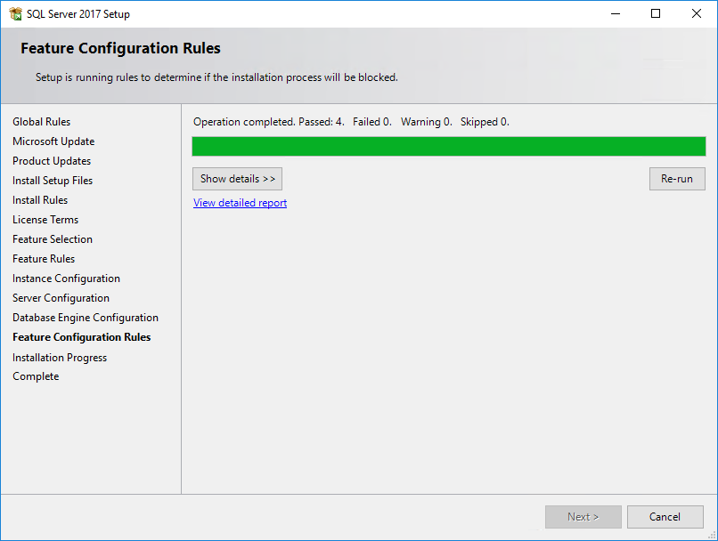The width and height of the screenshot is (718, 541).
Task: Go to the Feature Rules step
Action: point(44,259)
